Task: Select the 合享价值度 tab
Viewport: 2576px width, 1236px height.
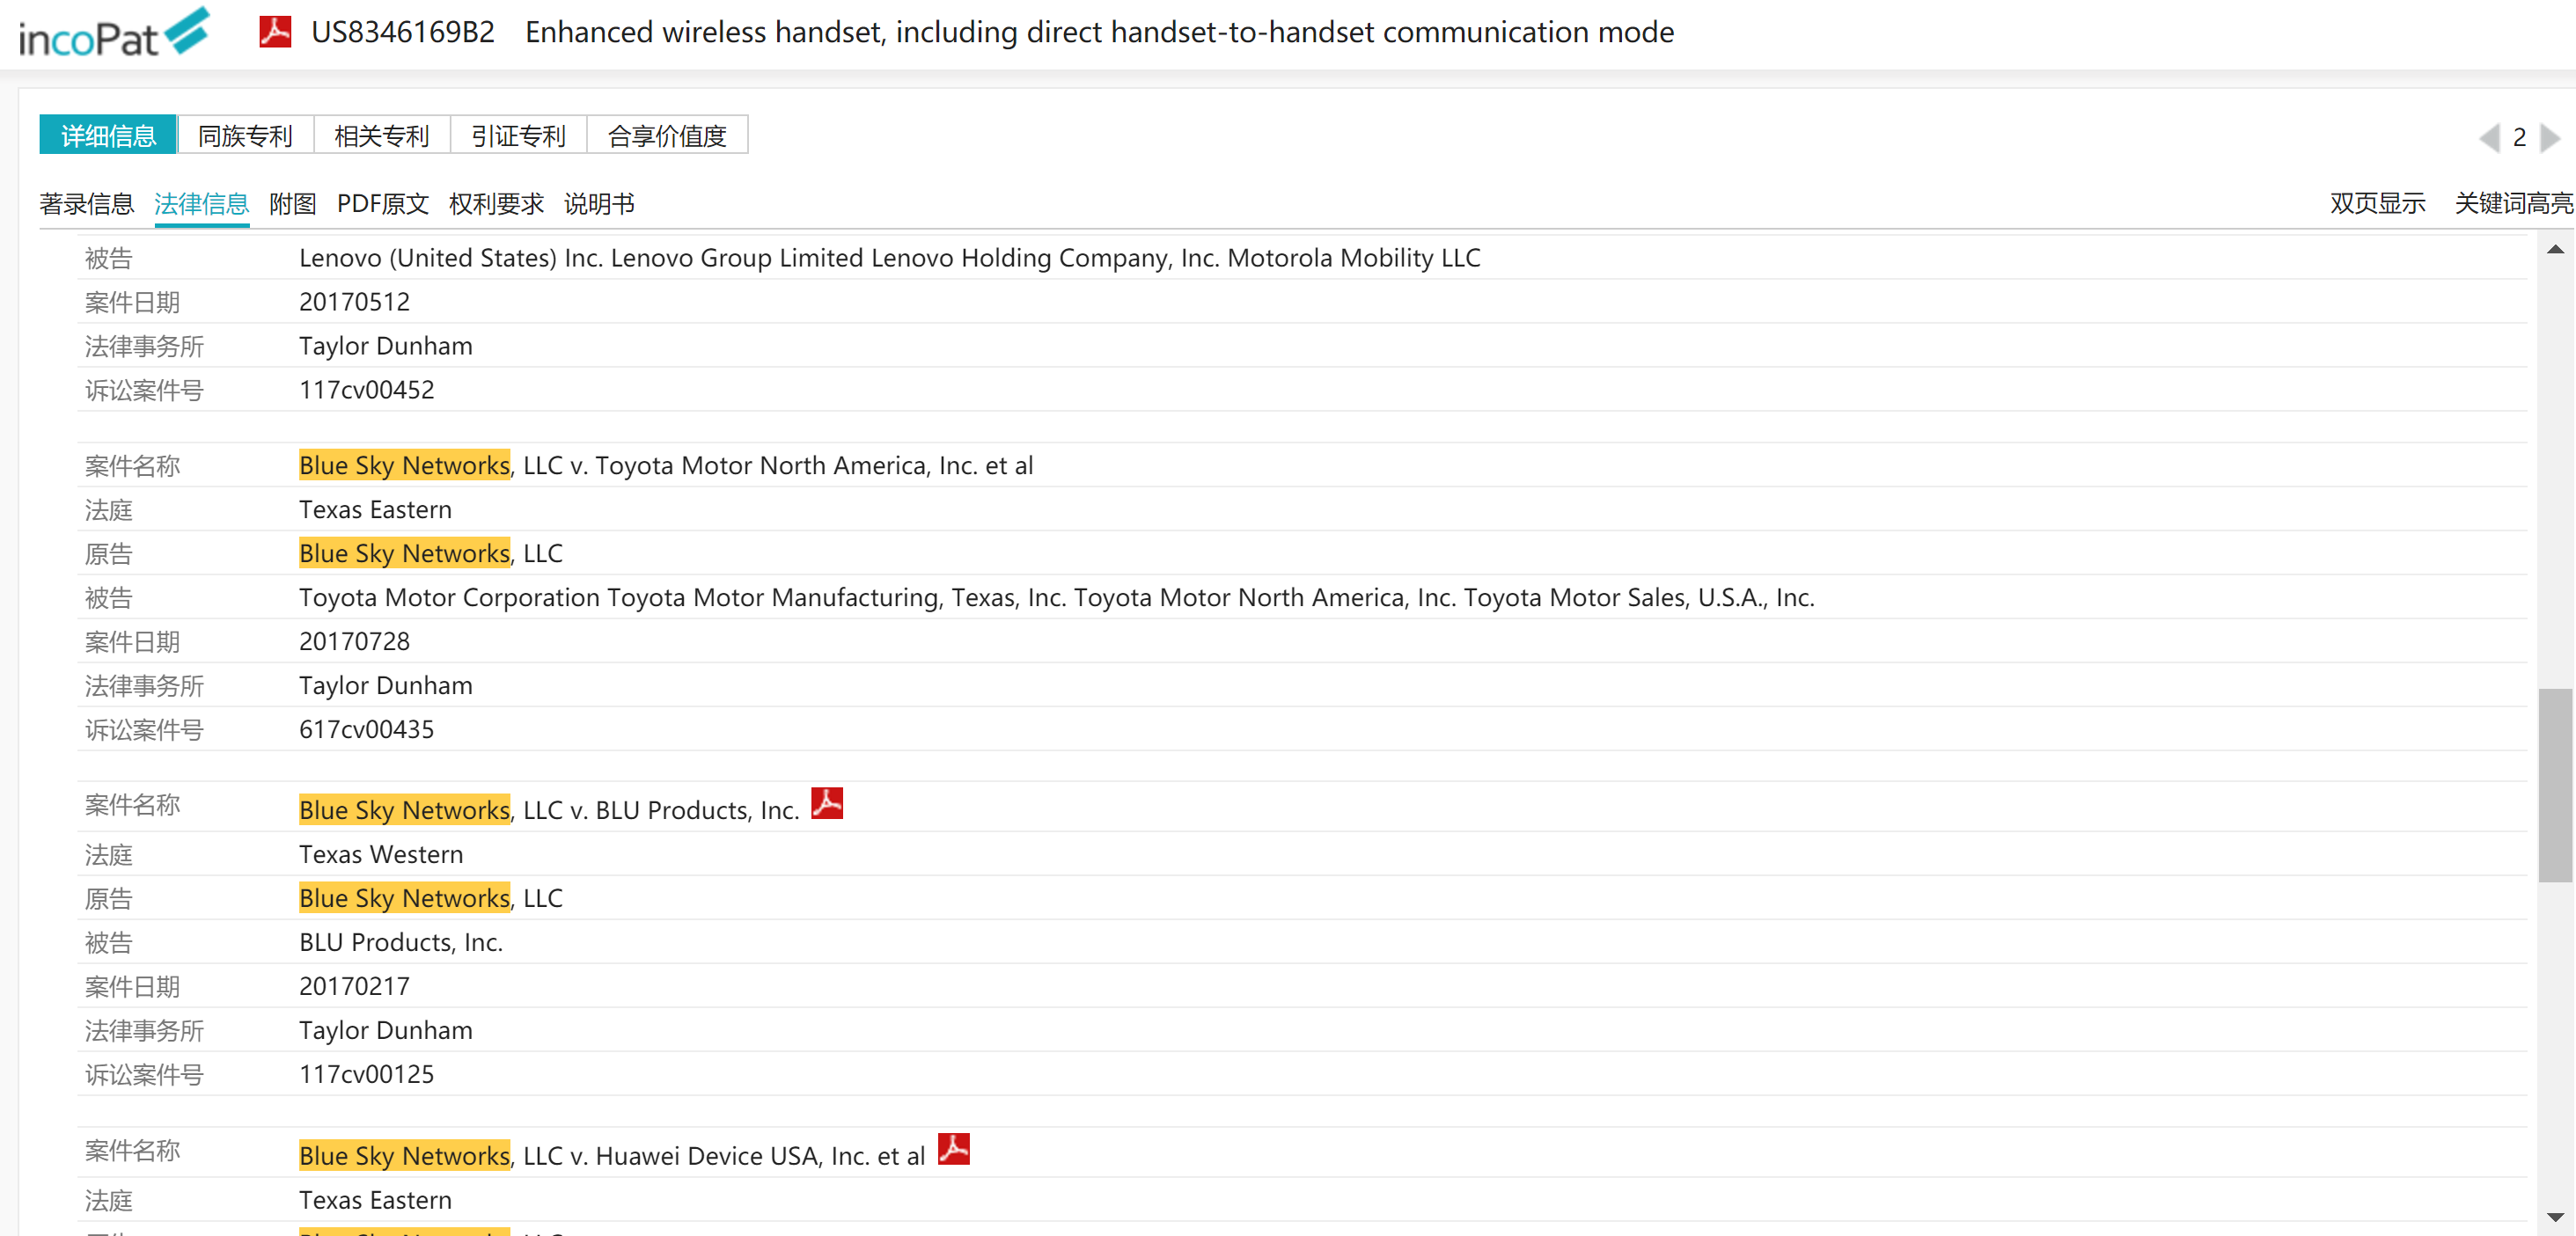Action: click(x=667, y=135)
